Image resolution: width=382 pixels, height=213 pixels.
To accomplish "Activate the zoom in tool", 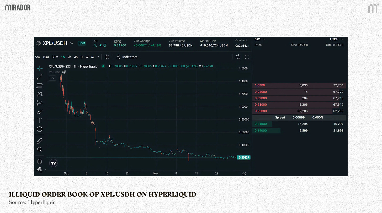I will 40,149.
